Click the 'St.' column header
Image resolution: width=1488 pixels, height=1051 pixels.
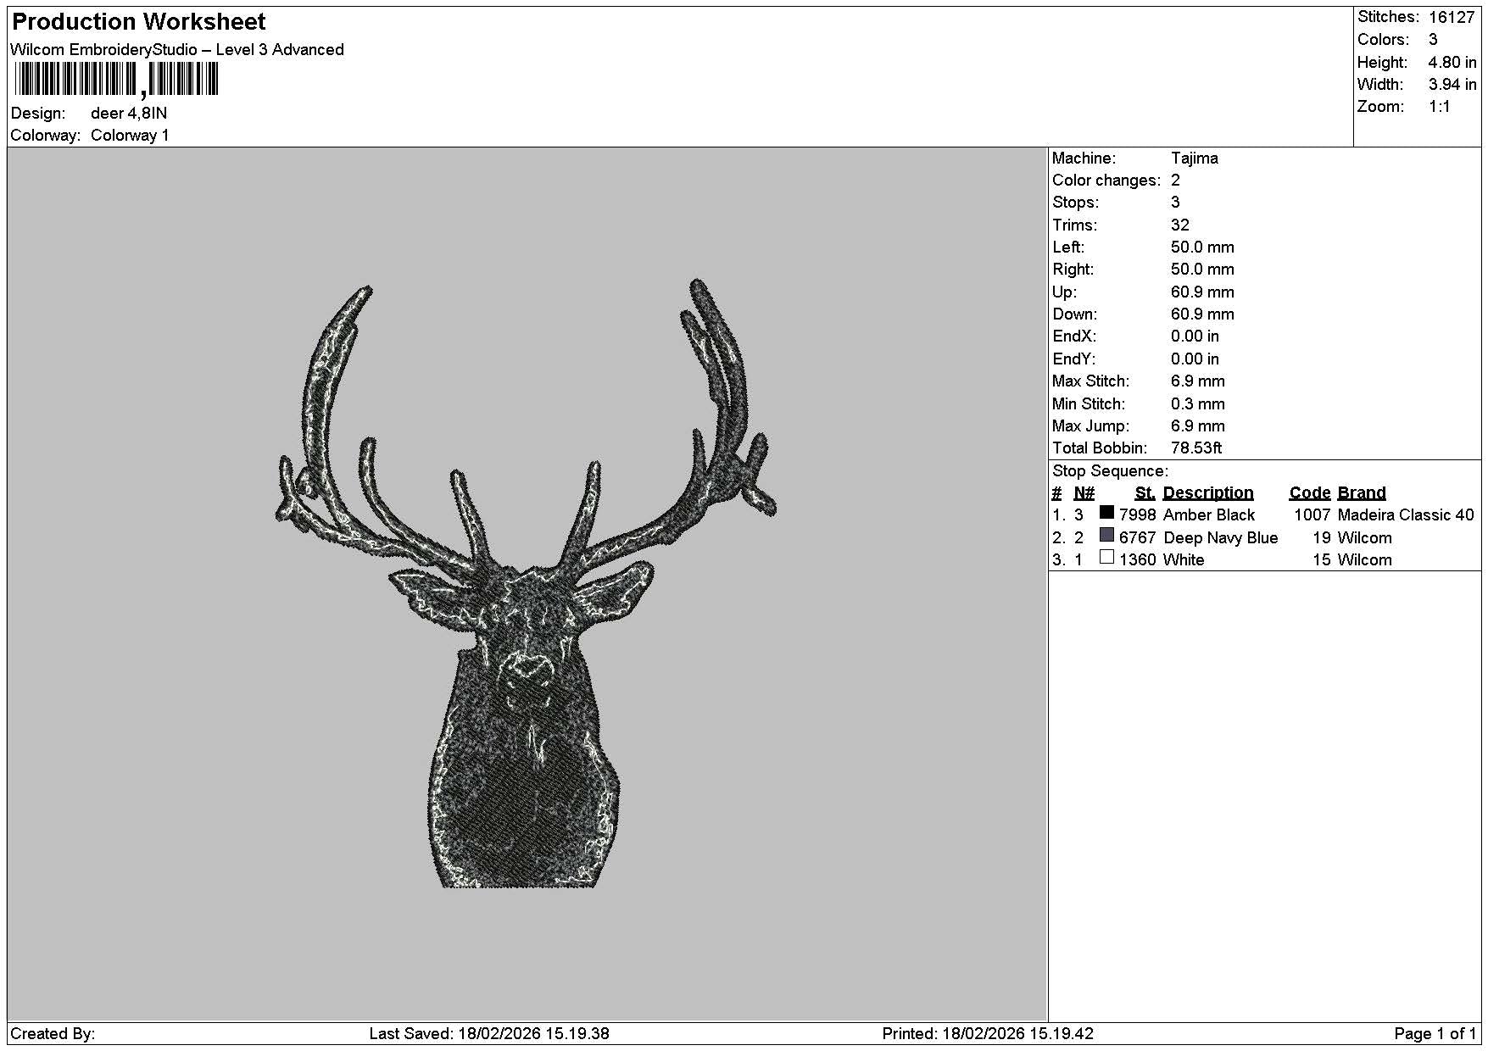(1145, 493)
